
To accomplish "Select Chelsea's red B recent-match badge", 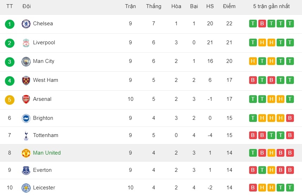I will point(262,24).
